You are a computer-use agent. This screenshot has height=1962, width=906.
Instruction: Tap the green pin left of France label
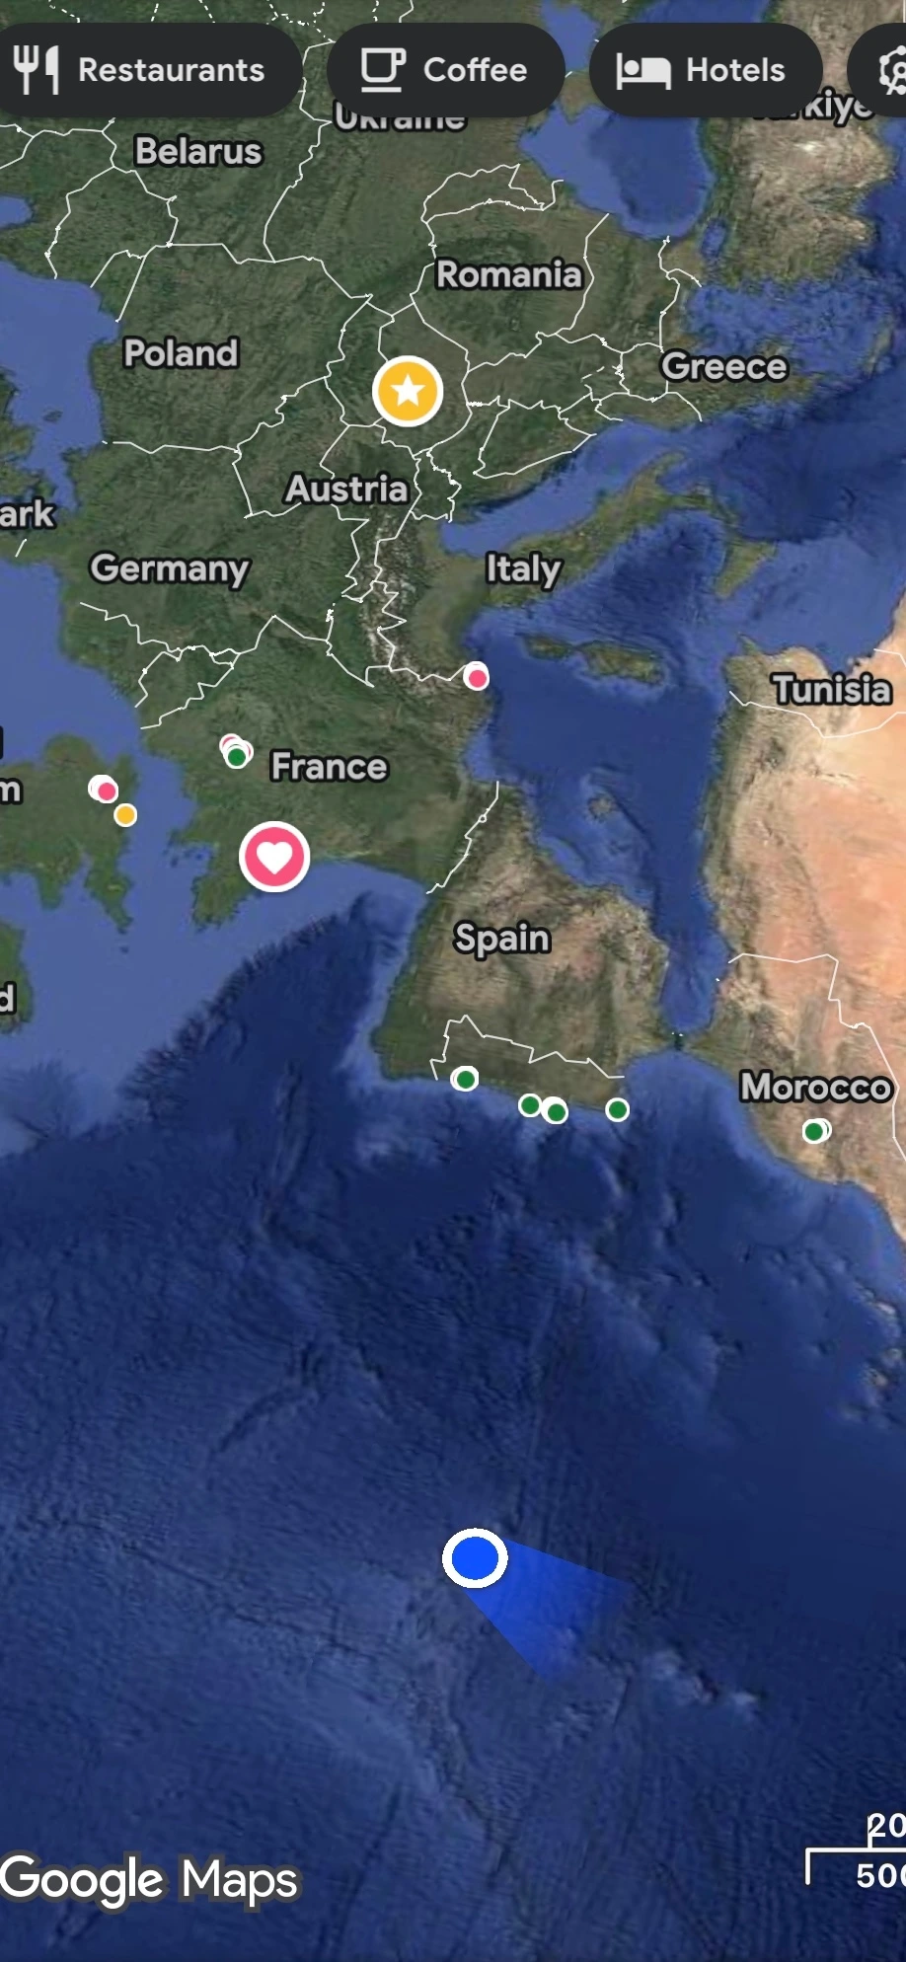(237, 757)
